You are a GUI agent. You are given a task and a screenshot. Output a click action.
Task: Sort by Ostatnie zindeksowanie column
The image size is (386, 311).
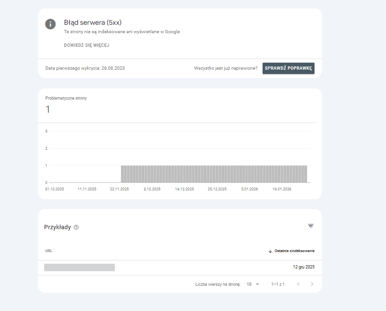pyautogui.click(x=294, y=251)
